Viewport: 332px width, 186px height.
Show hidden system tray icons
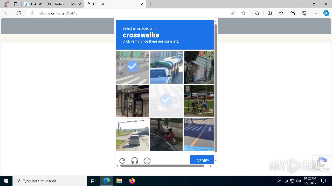coord(280,181)
